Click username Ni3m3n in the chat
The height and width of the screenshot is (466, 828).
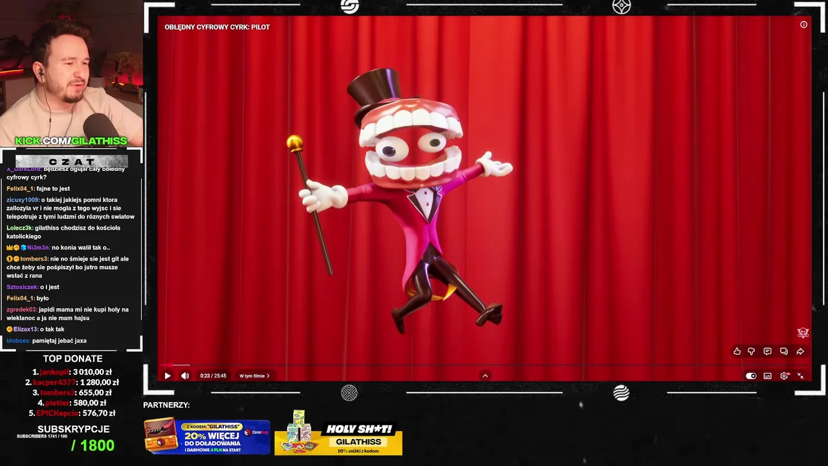tap(38, 247)
